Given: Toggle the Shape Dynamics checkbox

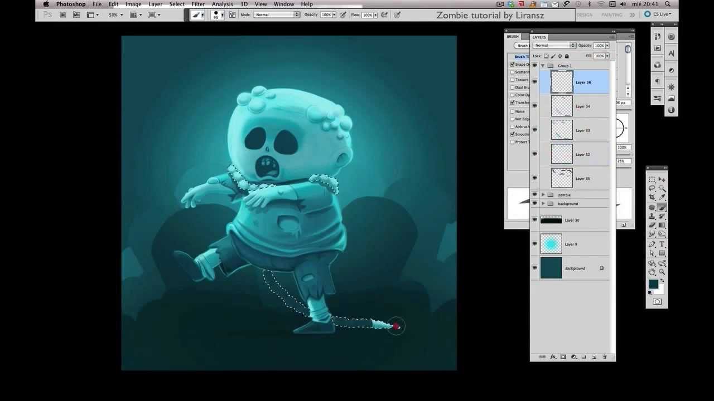Looking at the screenshot, I should (513, 64).
